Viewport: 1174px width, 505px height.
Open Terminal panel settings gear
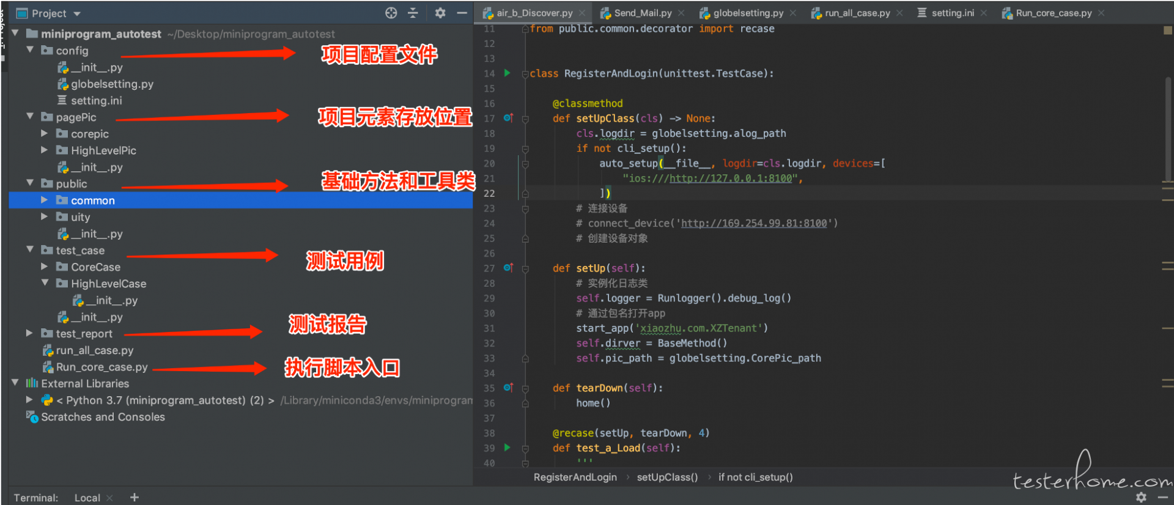[1141, 498]
